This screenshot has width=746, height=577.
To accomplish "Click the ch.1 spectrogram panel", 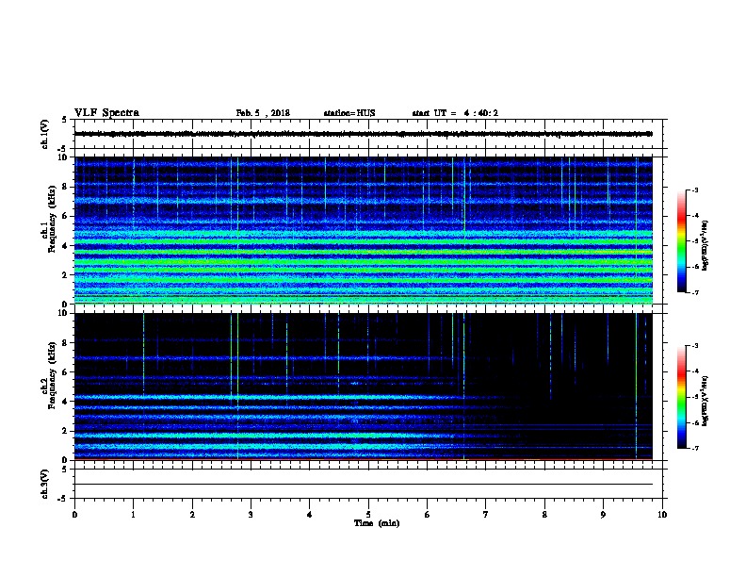I will coord(364,230).
